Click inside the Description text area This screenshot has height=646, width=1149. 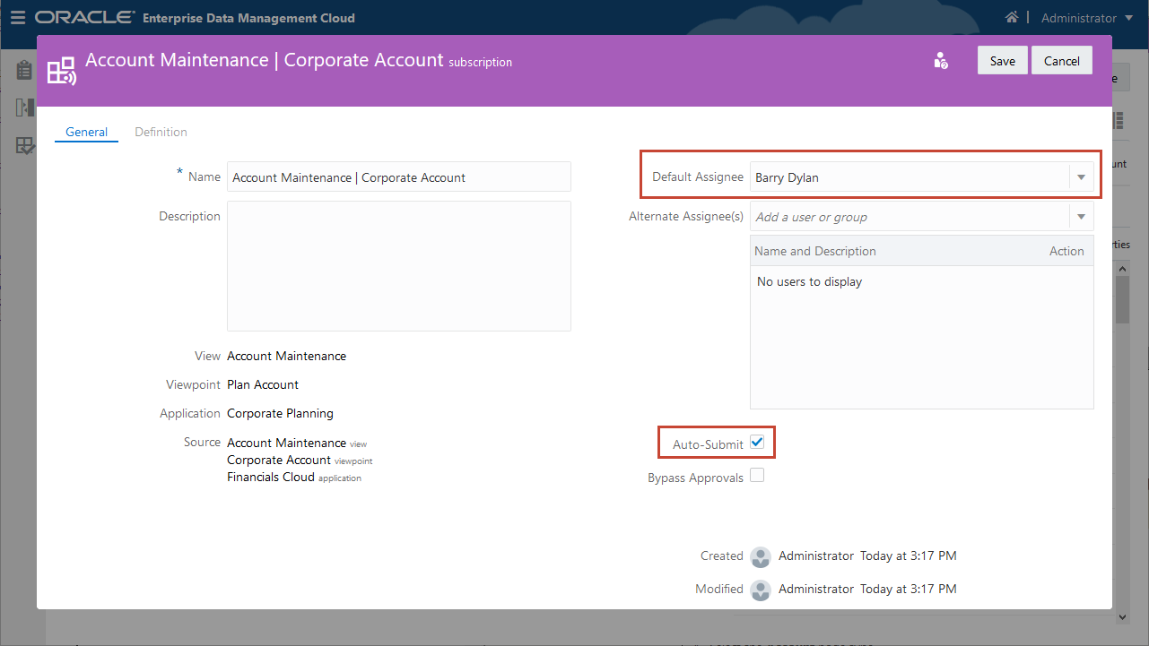(398, 265)
